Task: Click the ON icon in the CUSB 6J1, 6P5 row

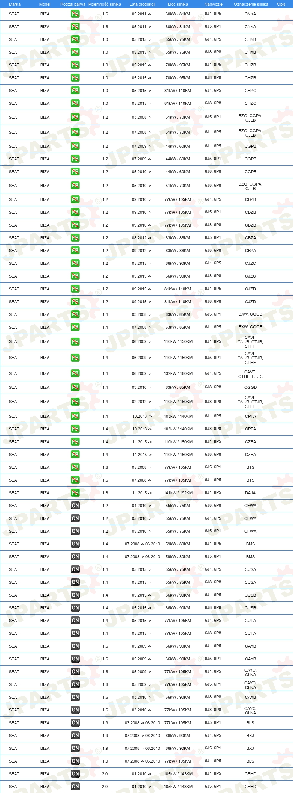Action: 75,595
